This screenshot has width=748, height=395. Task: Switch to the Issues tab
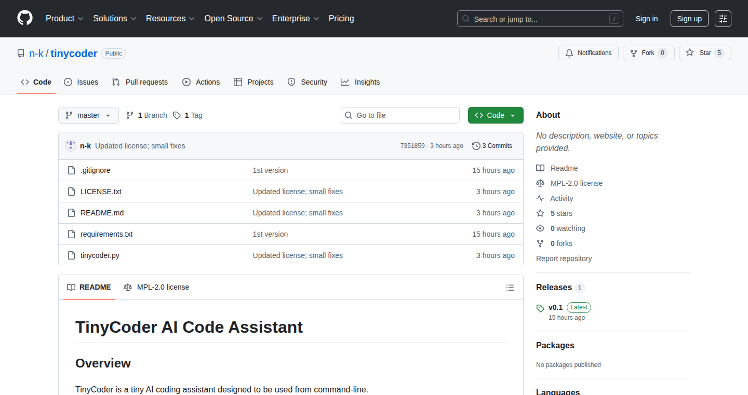(x=81, y=82)
